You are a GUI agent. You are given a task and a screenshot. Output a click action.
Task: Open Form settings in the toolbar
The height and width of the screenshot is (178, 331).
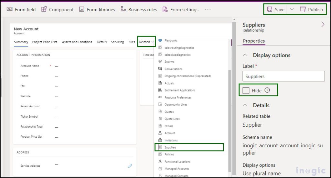[165, 9]
